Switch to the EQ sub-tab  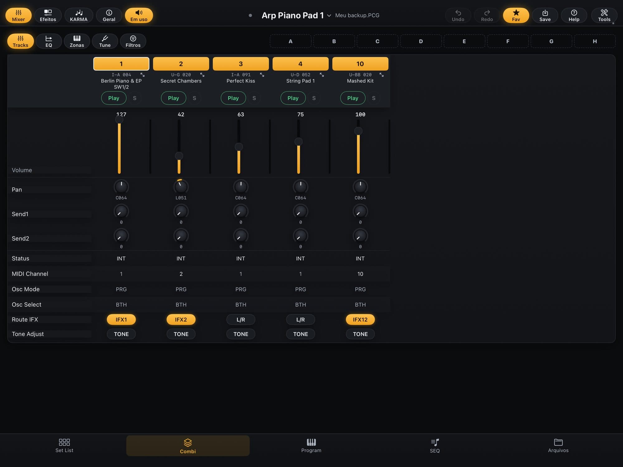point(49,41)
